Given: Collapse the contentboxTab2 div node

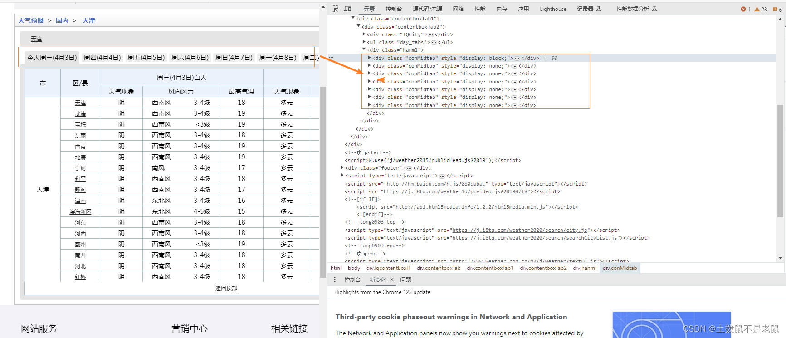Looking at the screenshot, I should coord(358,26).
